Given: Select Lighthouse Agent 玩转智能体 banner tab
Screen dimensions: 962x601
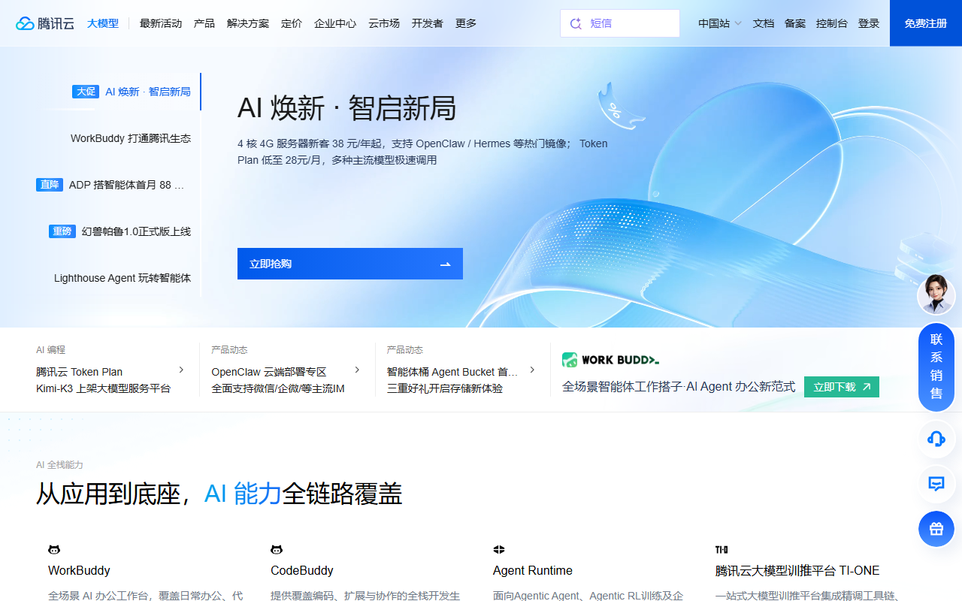Looking at the screenshot, I should tap(123, 278).
